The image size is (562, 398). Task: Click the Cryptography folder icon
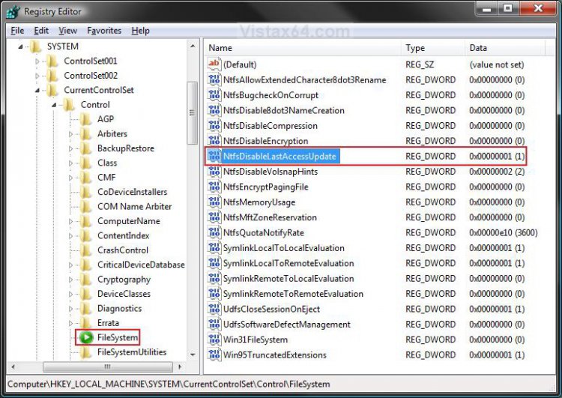86,280
